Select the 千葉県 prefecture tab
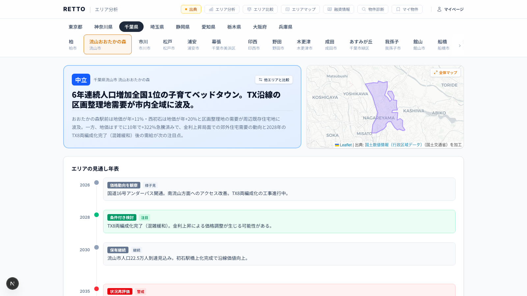The width and height of the screenshot is (527, 296). coord(131,27)
